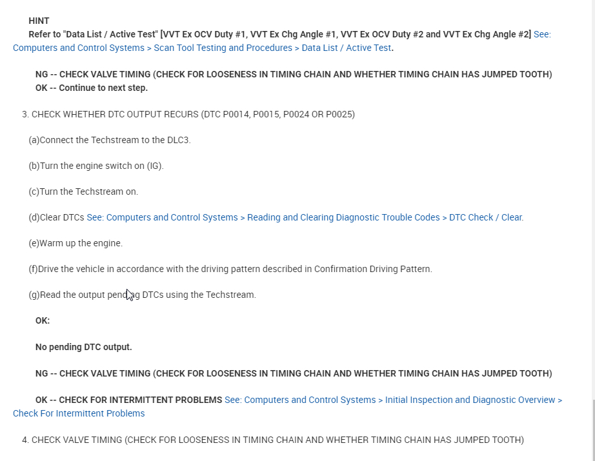This screenshot has width=595, height=461.
Task: Select step 3 CHECK WHETHER DTC OUTPUT RECURS heading
Action: click(x=188, y=114)
